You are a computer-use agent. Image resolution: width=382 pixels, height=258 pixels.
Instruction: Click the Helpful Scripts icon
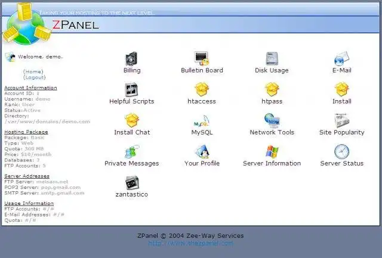coord(131,89)
